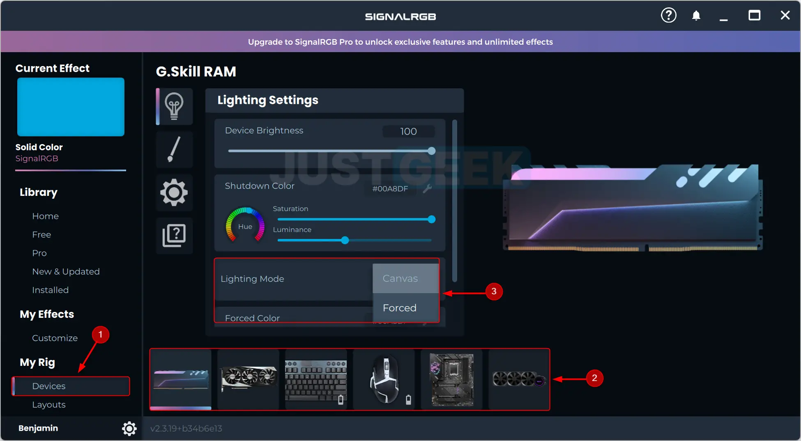
Task: Click the Luminance slider handle
Action: click(345, 240)
